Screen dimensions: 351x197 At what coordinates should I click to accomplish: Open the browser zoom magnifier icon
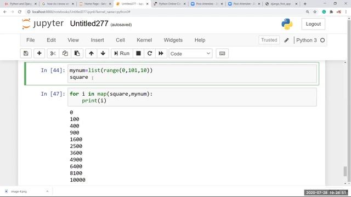(308, 12)
